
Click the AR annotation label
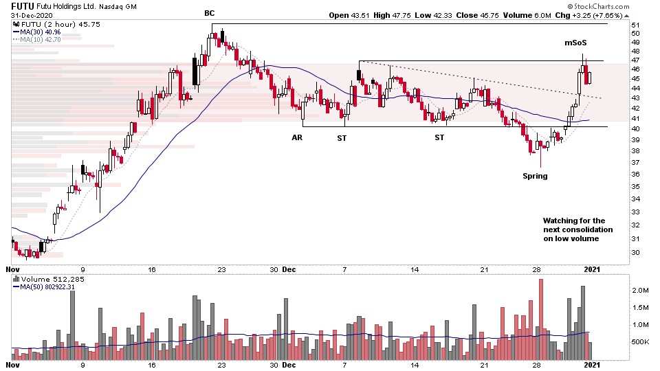point(297,137)
